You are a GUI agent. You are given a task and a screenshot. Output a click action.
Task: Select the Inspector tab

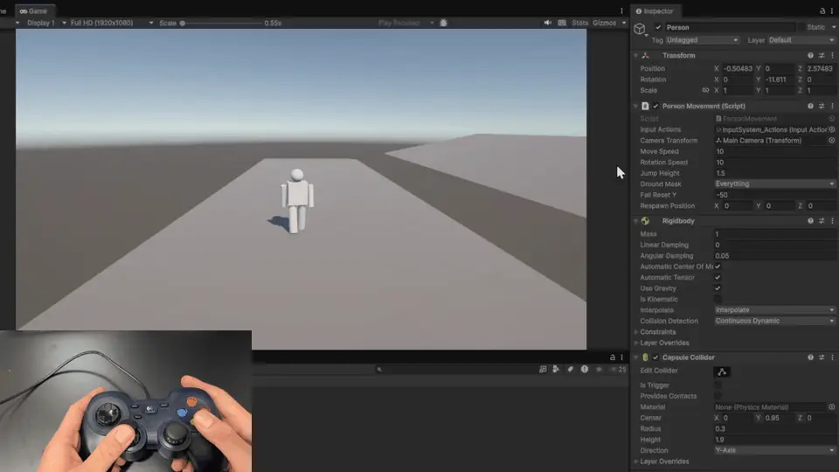pos(655,10)
